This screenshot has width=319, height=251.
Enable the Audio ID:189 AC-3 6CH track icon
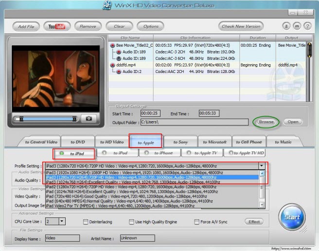[x=119, y=58]
